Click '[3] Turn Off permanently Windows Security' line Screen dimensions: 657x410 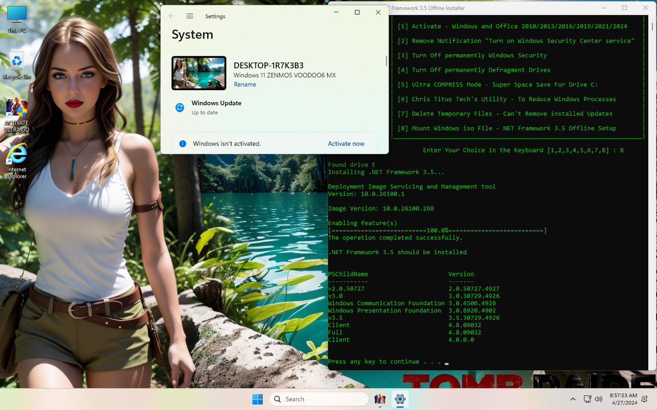click(x=472, y=55)
